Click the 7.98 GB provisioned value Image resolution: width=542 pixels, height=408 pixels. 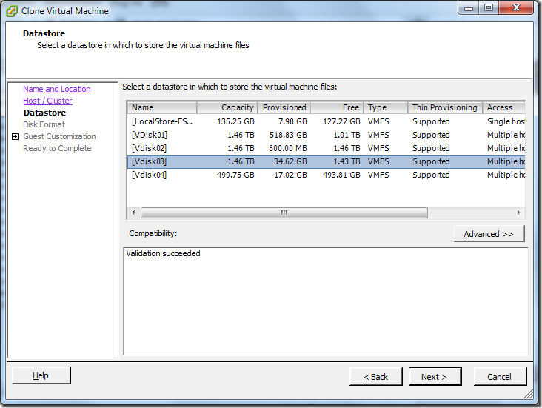(x=292, y=121)
